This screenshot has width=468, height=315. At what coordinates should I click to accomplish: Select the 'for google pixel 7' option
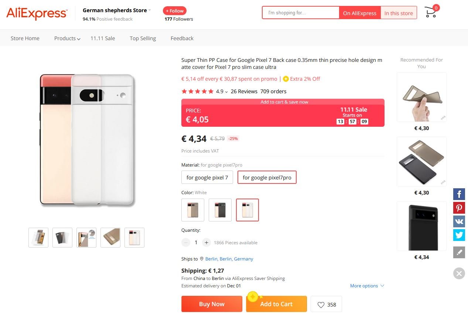[x=207, y=177]
